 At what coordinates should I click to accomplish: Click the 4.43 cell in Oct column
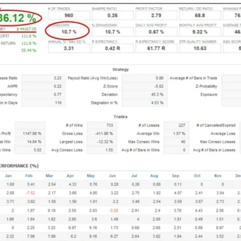tap(199, 210)
